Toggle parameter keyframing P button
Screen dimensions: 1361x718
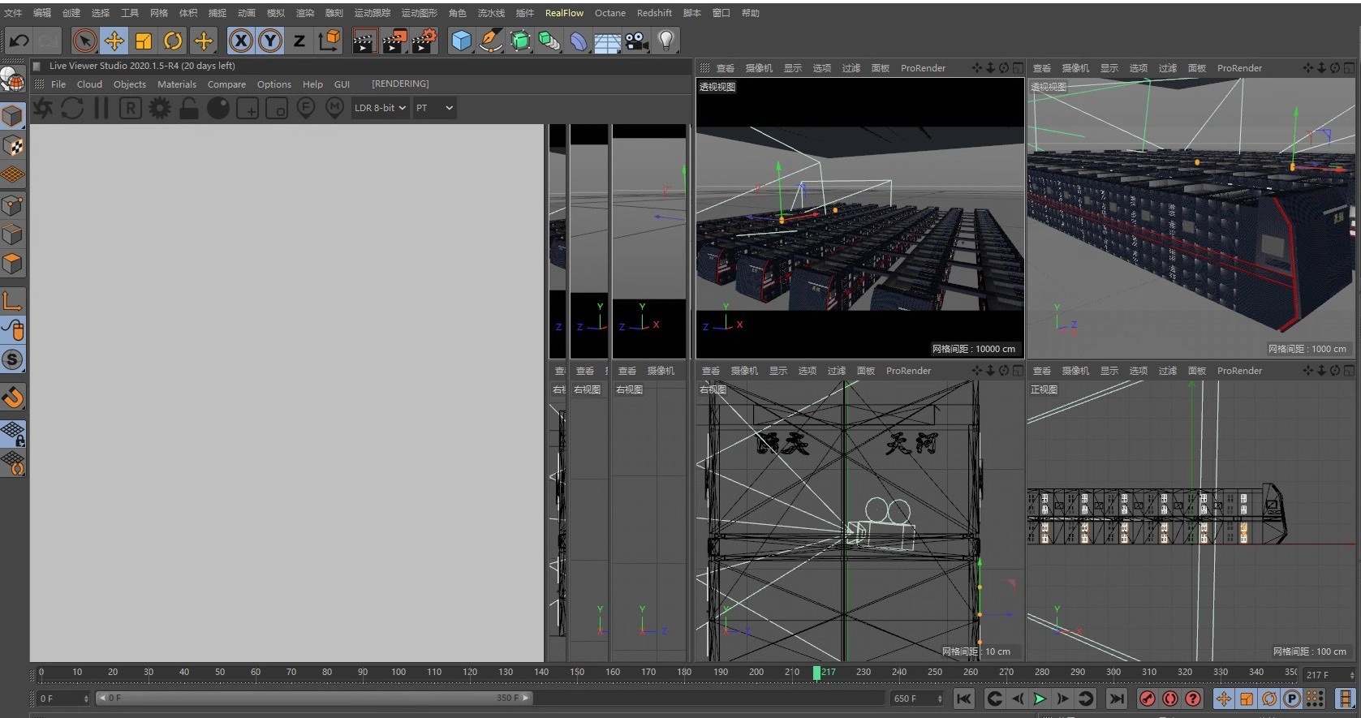coord(1291,699)
